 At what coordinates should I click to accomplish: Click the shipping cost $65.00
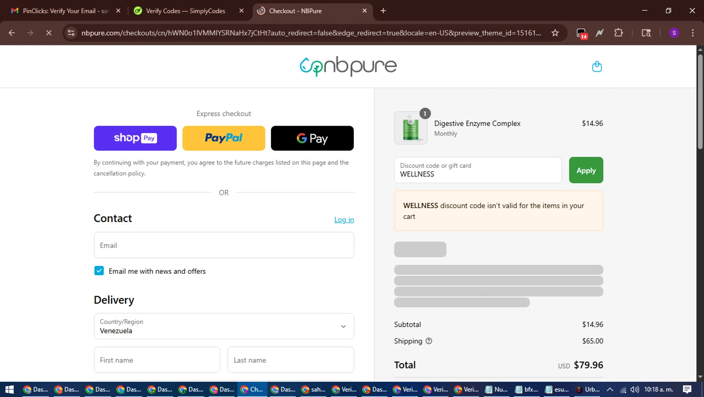click(x=593, y=341)
